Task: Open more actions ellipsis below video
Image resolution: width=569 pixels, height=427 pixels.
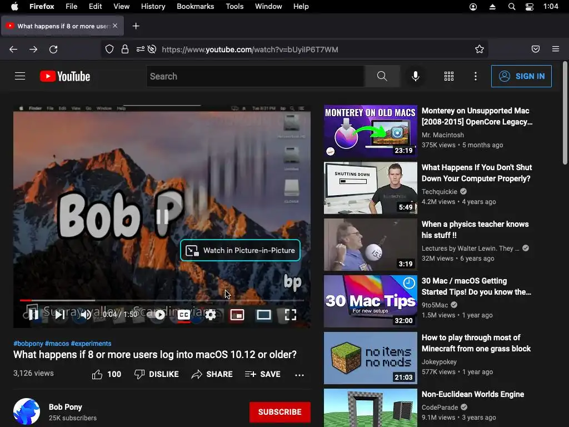Action: pos(300,375)
